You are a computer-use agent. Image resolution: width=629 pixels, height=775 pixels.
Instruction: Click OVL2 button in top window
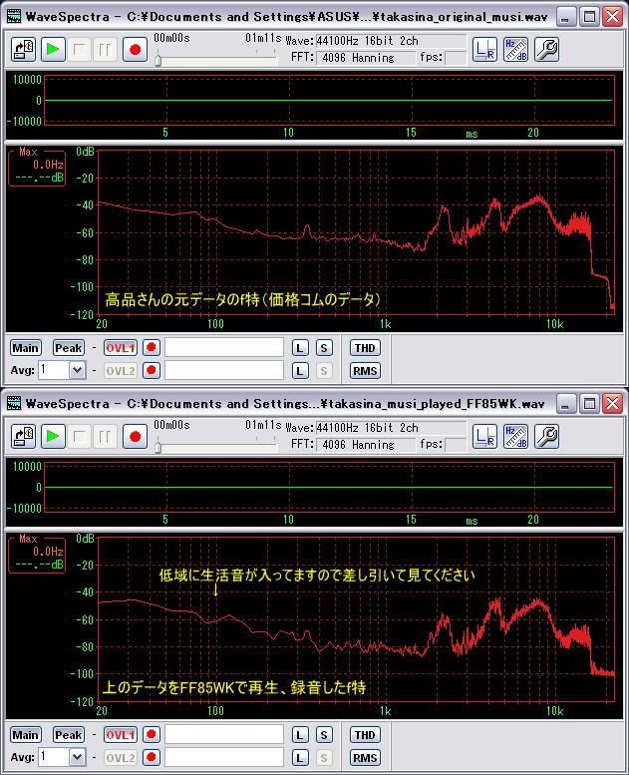120,371
